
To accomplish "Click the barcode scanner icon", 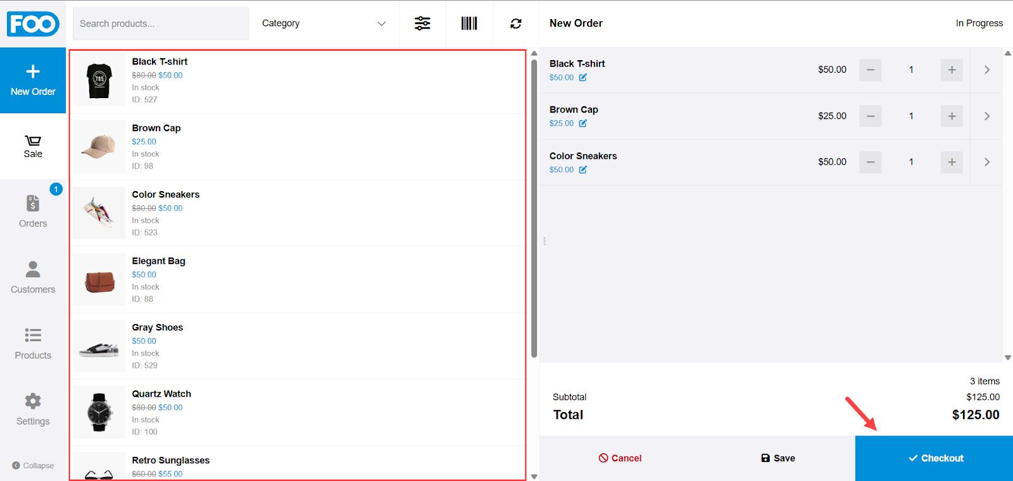I will pos(469,23).
